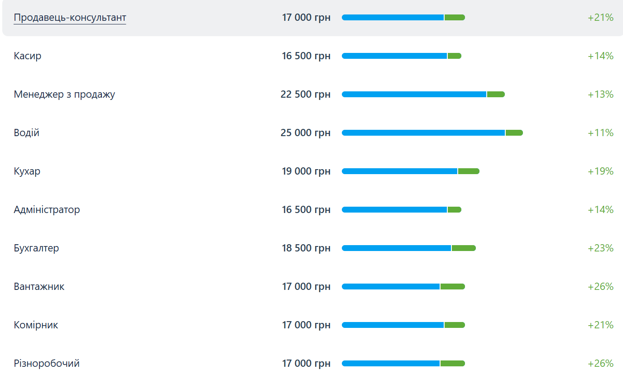Click the 22 500 грн salary figure
This screenshot has height=379, width=623.
(x=306, y=95)
